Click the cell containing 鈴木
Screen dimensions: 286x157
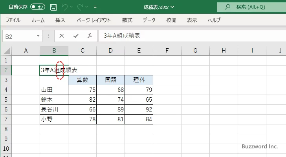pos(54,100)
